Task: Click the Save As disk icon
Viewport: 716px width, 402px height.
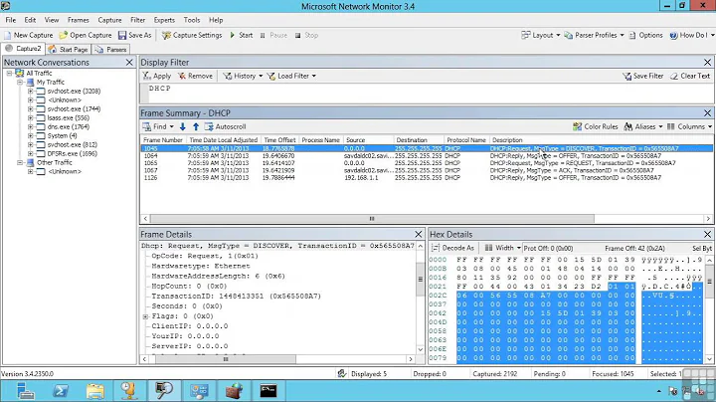Action: click(x=122, y=35)
